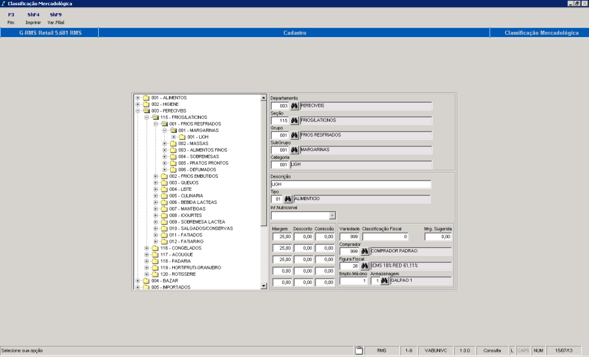Select 118 - PADARIA tree item
The height and width of the screenshot is (357, 589).
coord(175,262)
